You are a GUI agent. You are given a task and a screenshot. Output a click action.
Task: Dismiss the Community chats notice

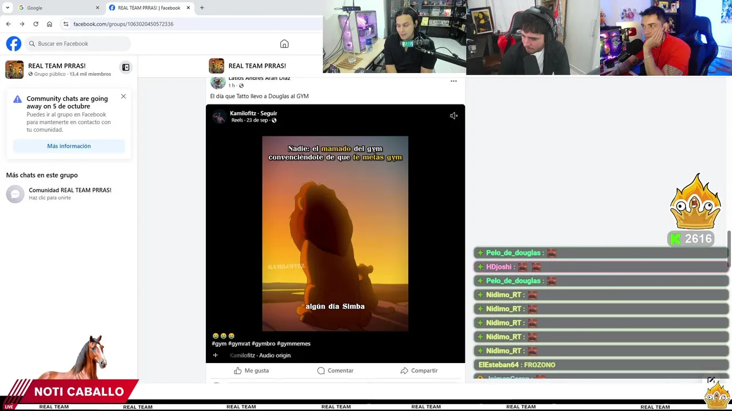pos(123,96)
